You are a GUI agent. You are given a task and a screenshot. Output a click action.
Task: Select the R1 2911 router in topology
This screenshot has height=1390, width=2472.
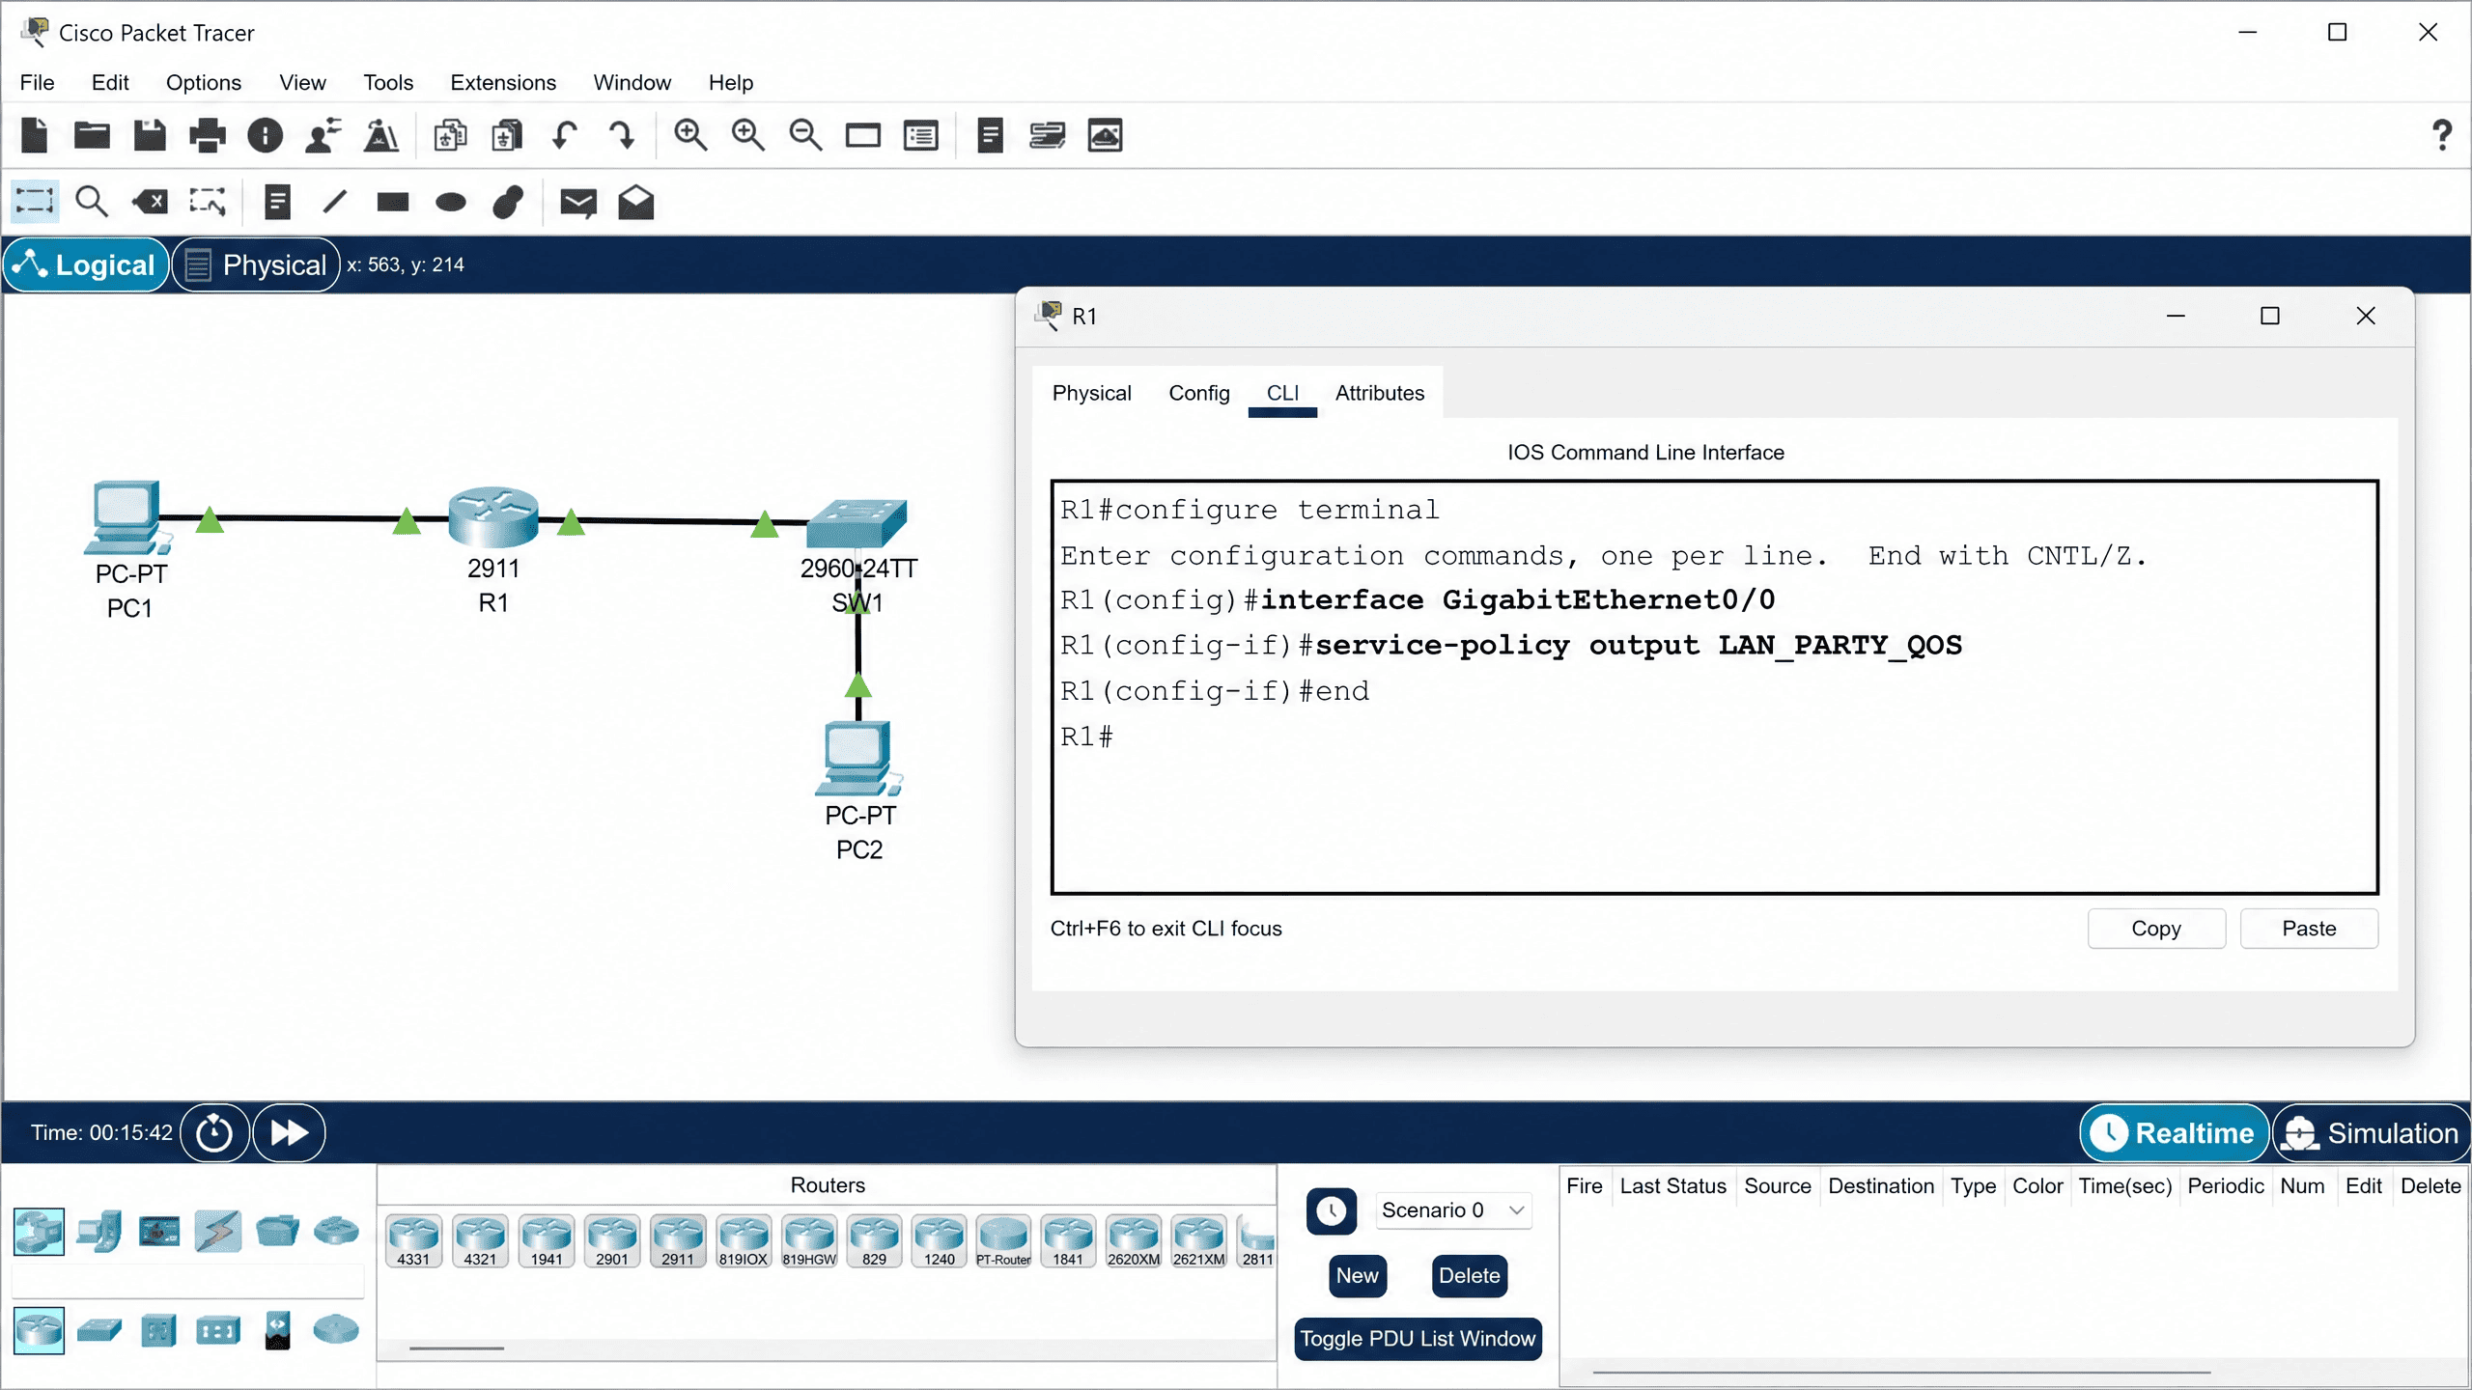[x=493, y=517]
